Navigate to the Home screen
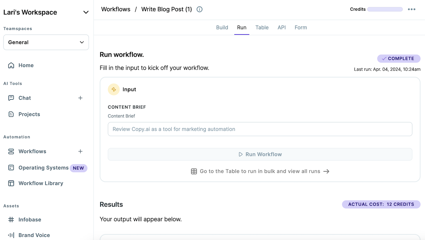 pyautogui.click(x=26, y=65)
